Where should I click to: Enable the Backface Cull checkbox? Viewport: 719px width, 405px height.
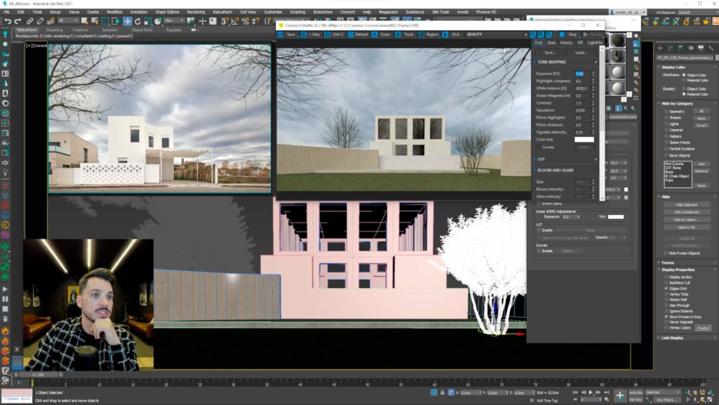click(666, 282)
